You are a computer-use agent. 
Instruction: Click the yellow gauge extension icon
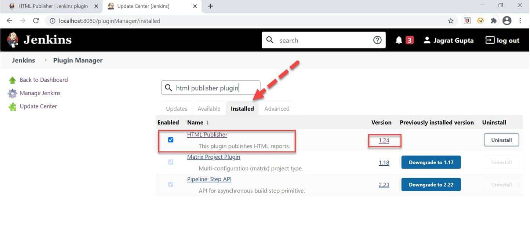coord(480,21)
